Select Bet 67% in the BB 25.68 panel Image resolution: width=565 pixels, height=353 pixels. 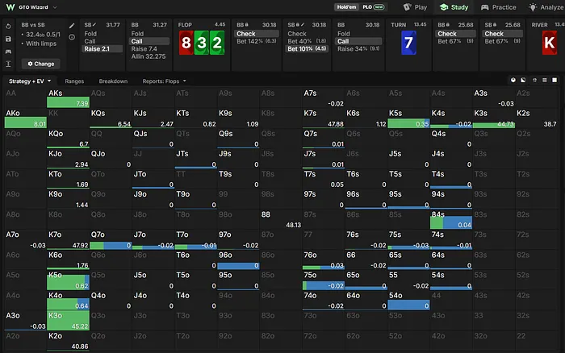click(x=455, y=41)
